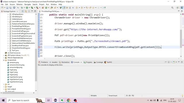Switch to the Problems tab
184x103 pixels.
pos(43,62)
